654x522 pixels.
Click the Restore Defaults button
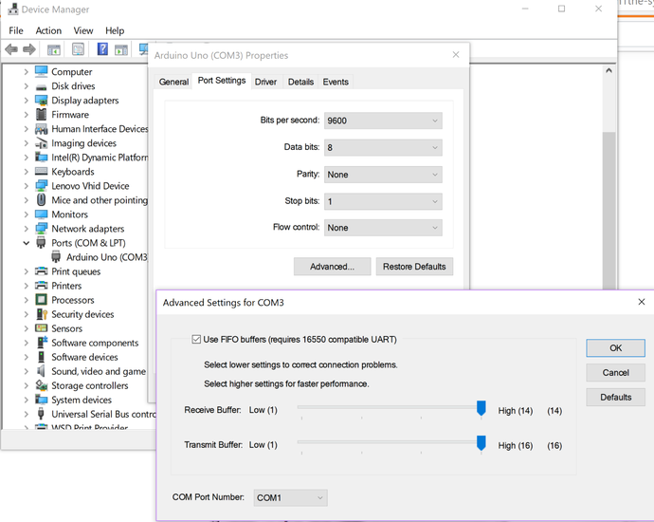414,267
